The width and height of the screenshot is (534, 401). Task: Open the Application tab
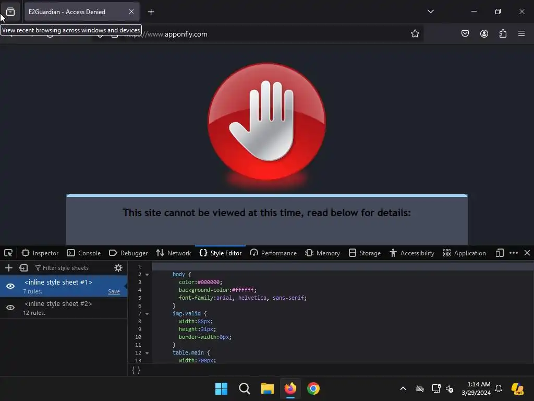click(464, 253)
